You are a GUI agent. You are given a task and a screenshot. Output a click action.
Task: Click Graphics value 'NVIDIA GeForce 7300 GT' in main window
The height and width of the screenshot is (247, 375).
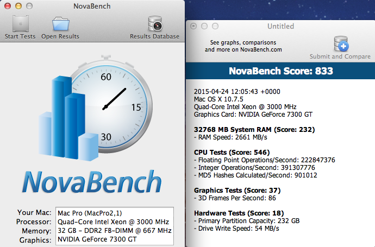(97, 239)
